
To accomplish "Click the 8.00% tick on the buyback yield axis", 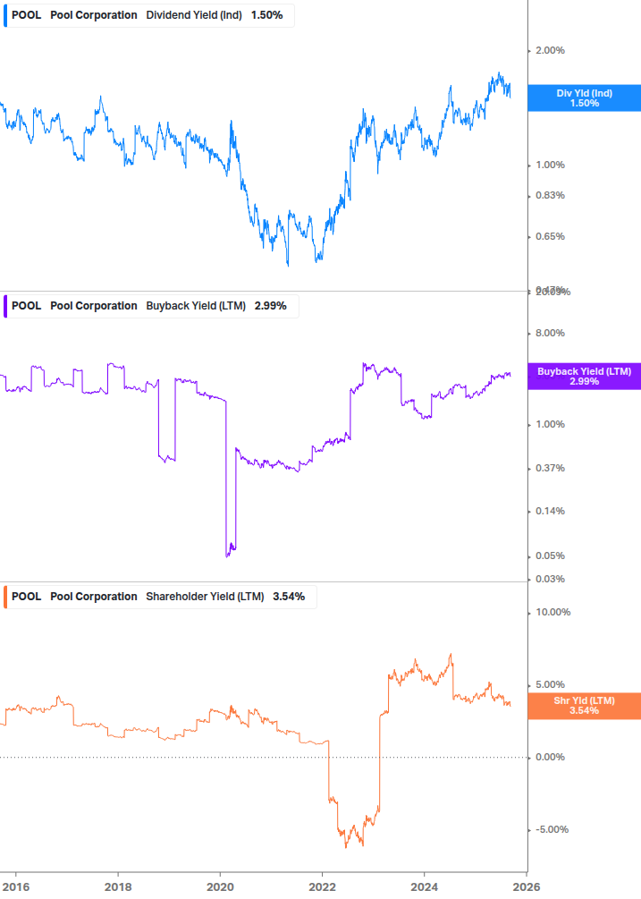I will click(550, 334).
